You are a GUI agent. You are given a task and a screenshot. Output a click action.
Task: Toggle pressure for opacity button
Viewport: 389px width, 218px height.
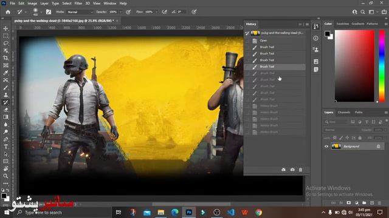(128, 12)
